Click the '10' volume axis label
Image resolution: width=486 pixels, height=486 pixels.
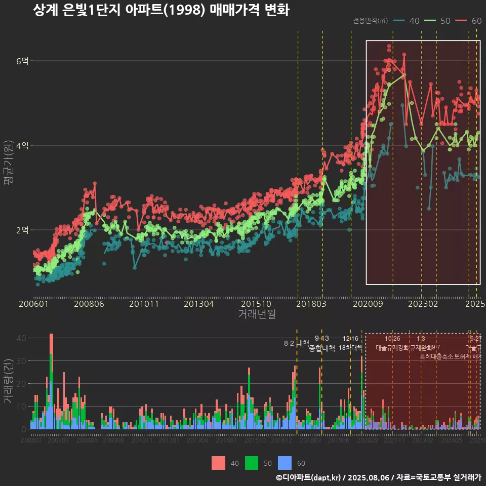(x=21, y=407)
